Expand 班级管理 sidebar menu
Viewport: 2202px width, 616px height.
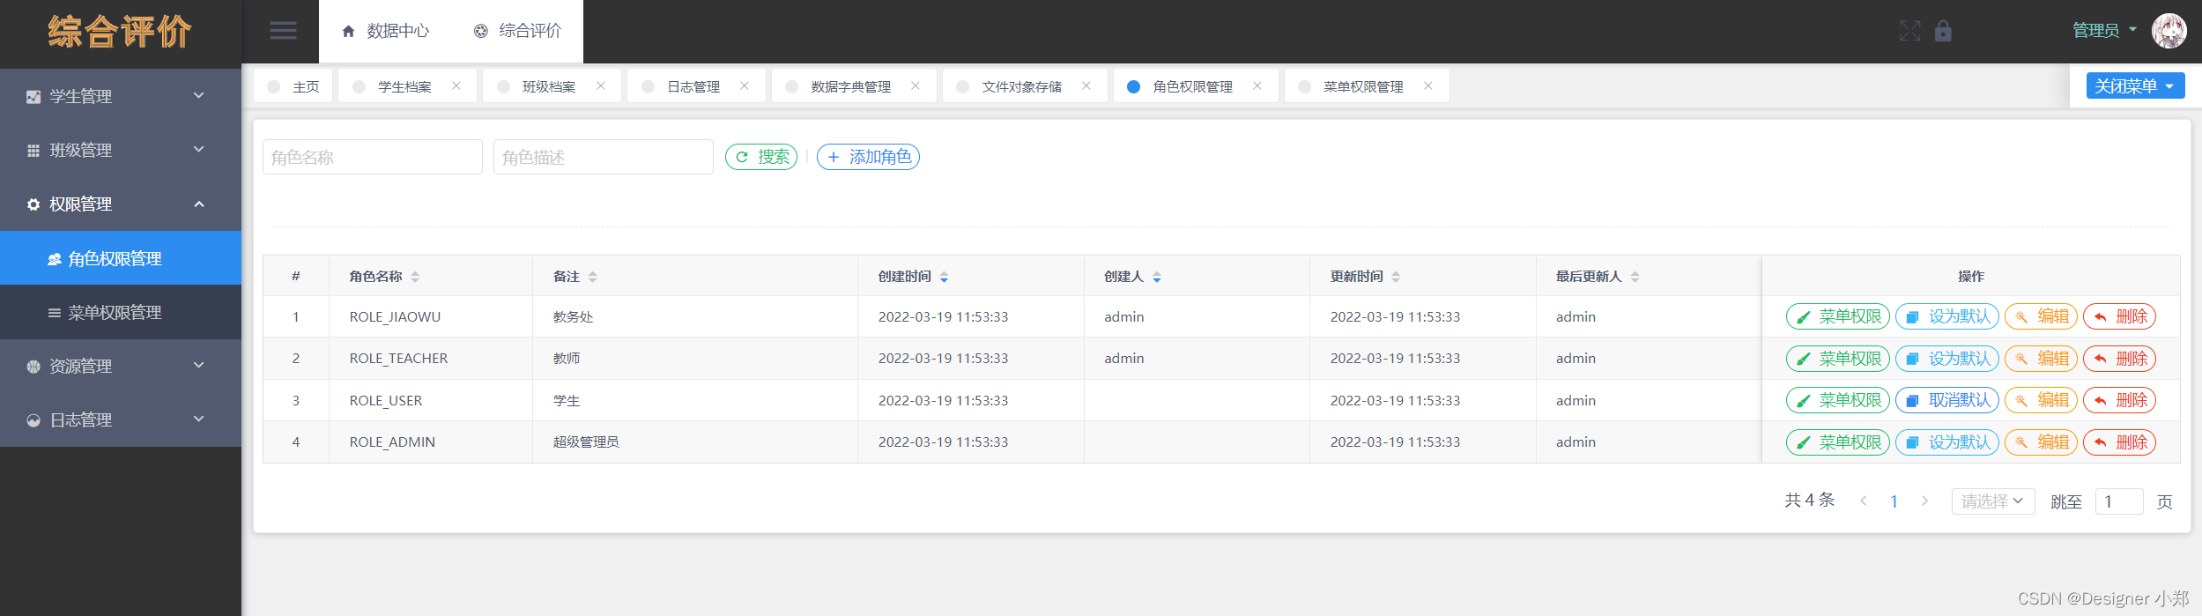(121, 150)
